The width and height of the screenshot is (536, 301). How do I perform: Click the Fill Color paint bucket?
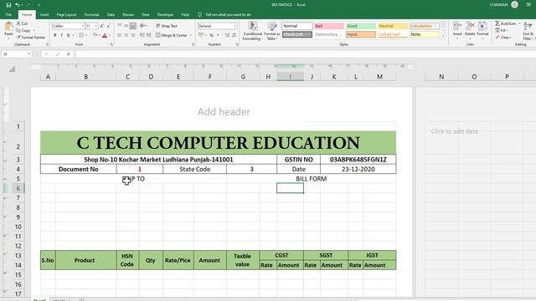tap(95, 35)
